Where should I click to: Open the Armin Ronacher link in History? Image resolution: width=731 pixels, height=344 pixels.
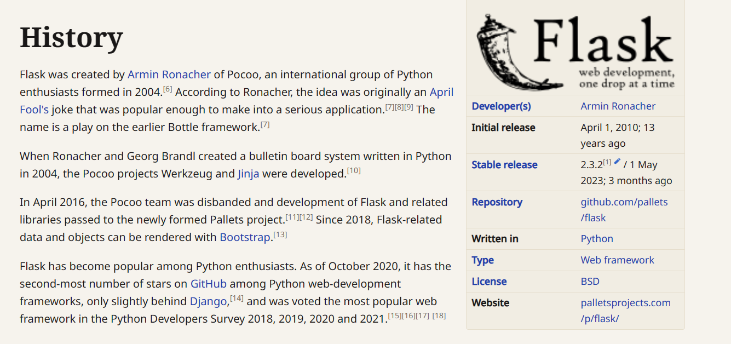tap(169, 74)
